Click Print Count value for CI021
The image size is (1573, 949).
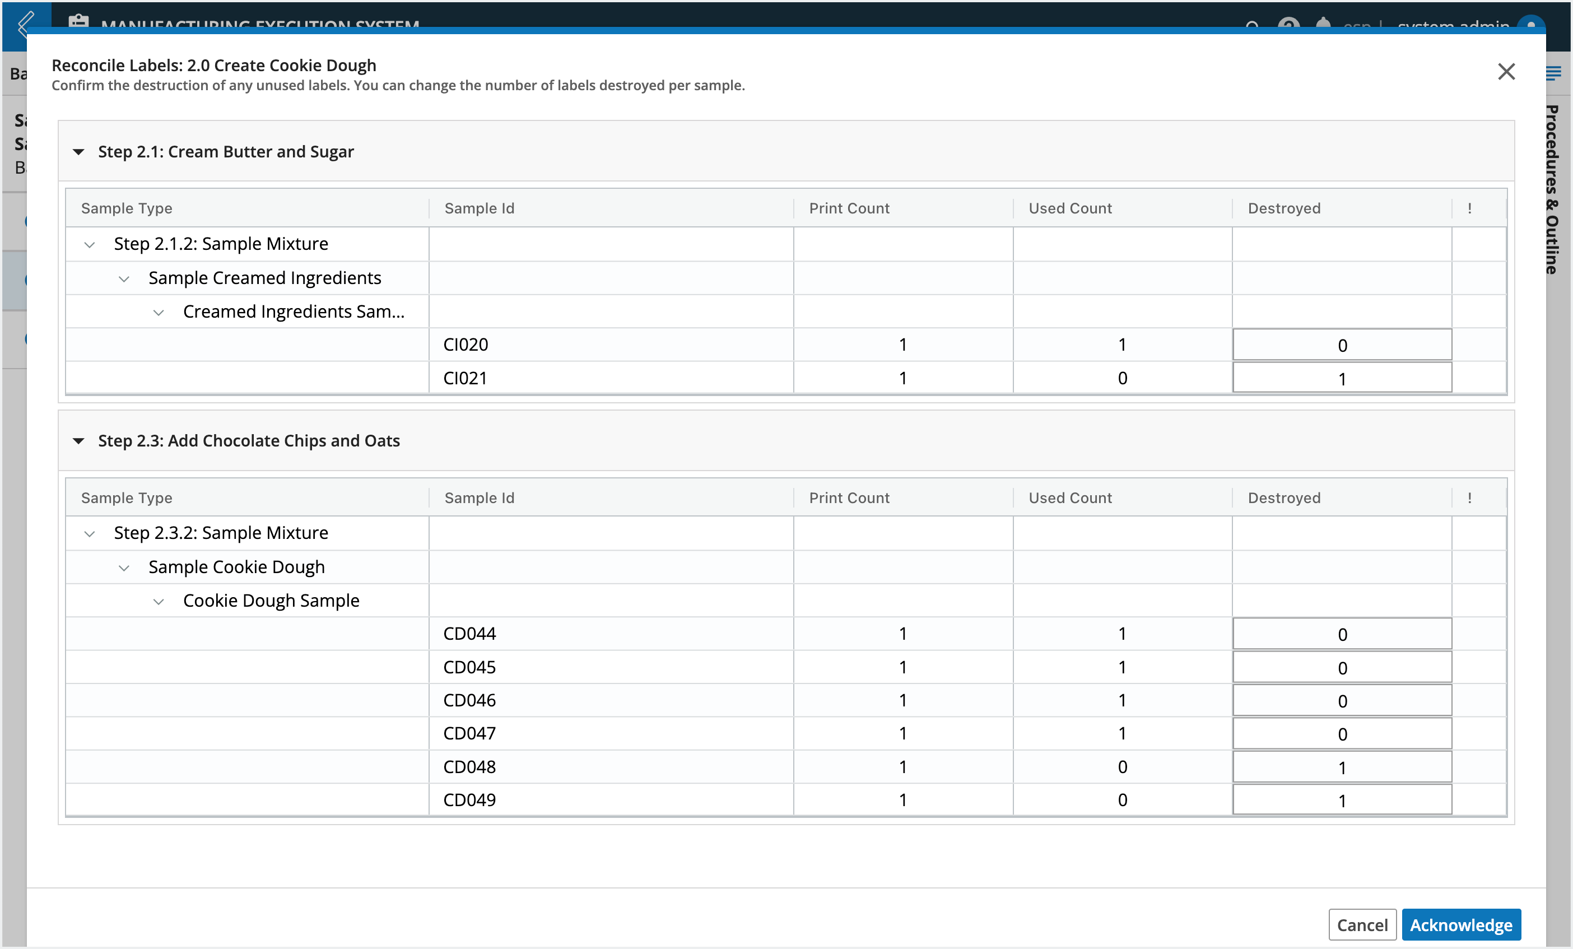point(902,378)
